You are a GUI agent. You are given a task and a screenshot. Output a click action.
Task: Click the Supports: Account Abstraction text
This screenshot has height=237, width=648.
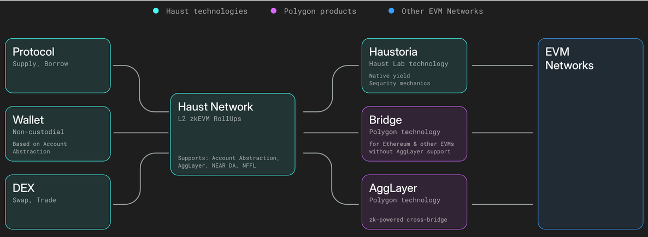click(x=228, y=158)
